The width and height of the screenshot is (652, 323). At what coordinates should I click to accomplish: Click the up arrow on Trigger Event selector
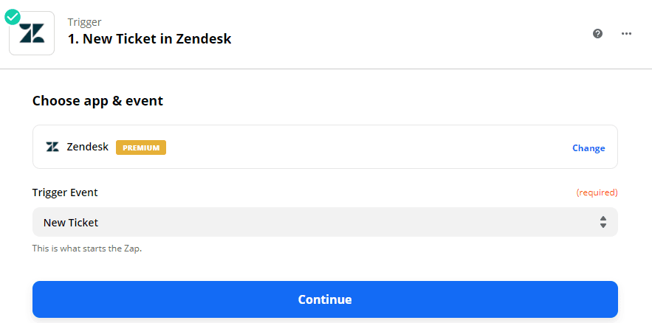coord(603,218)
